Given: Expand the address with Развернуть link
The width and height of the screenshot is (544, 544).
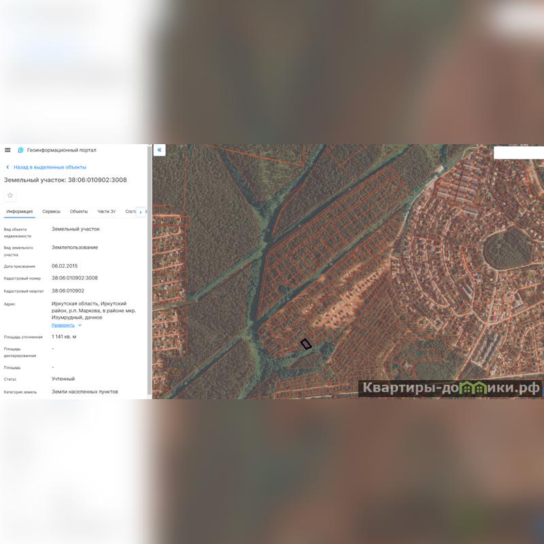Looking at the screenshot, I should tap(63, 326).
